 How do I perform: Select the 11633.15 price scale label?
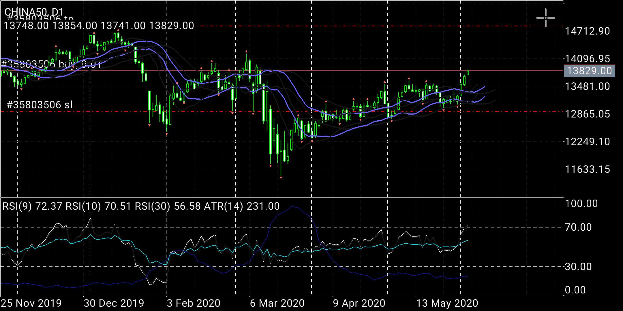[587, 169]
